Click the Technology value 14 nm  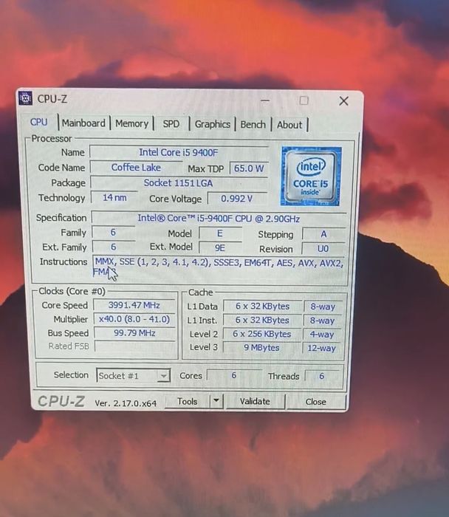click(x=114, y=197)
